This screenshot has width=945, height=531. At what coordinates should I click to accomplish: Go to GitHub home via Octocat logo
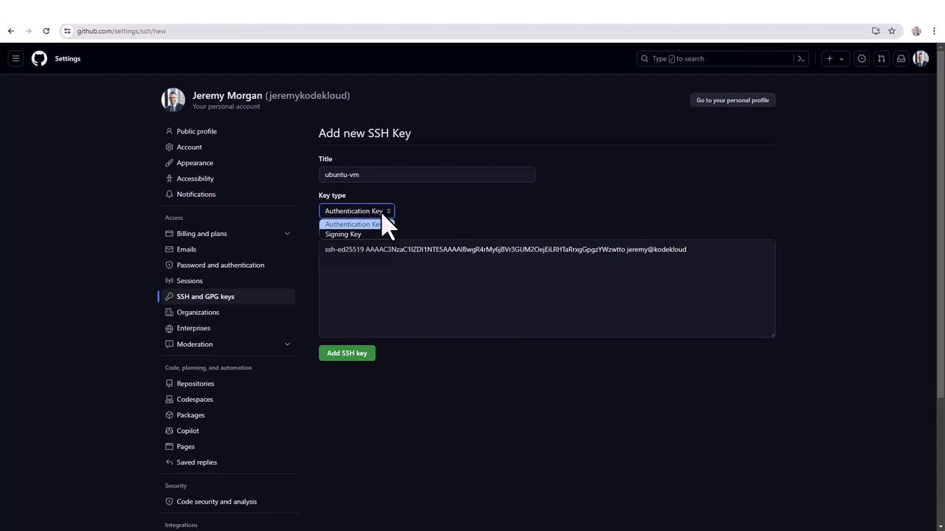coord(39,58)
